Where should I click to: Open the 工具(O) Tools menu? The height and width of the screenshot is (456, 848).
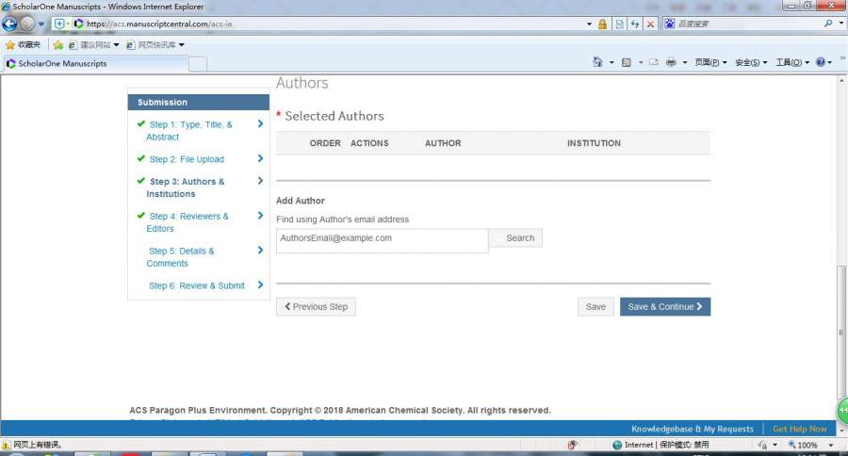[x=792, y=62]
